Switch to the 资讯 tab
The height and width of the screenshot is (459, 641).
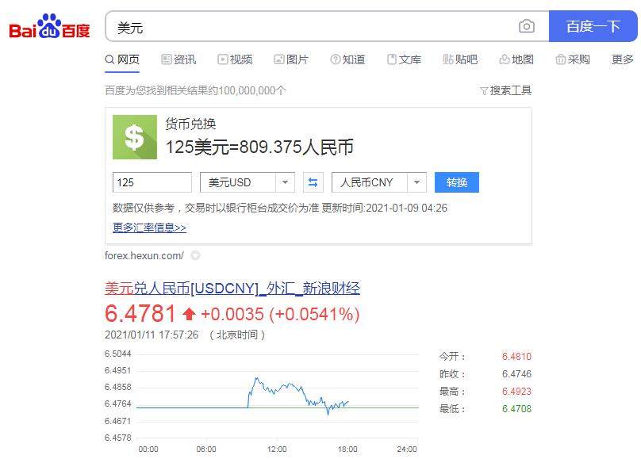(x=178, y=59)
